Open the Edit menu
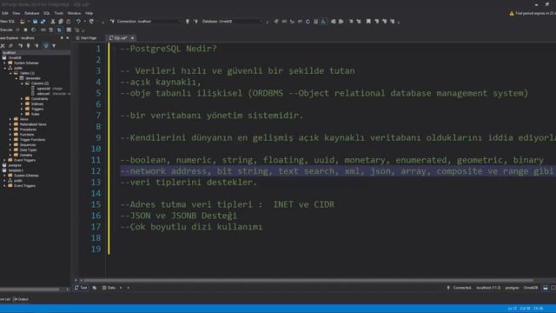 coord(5,13)
